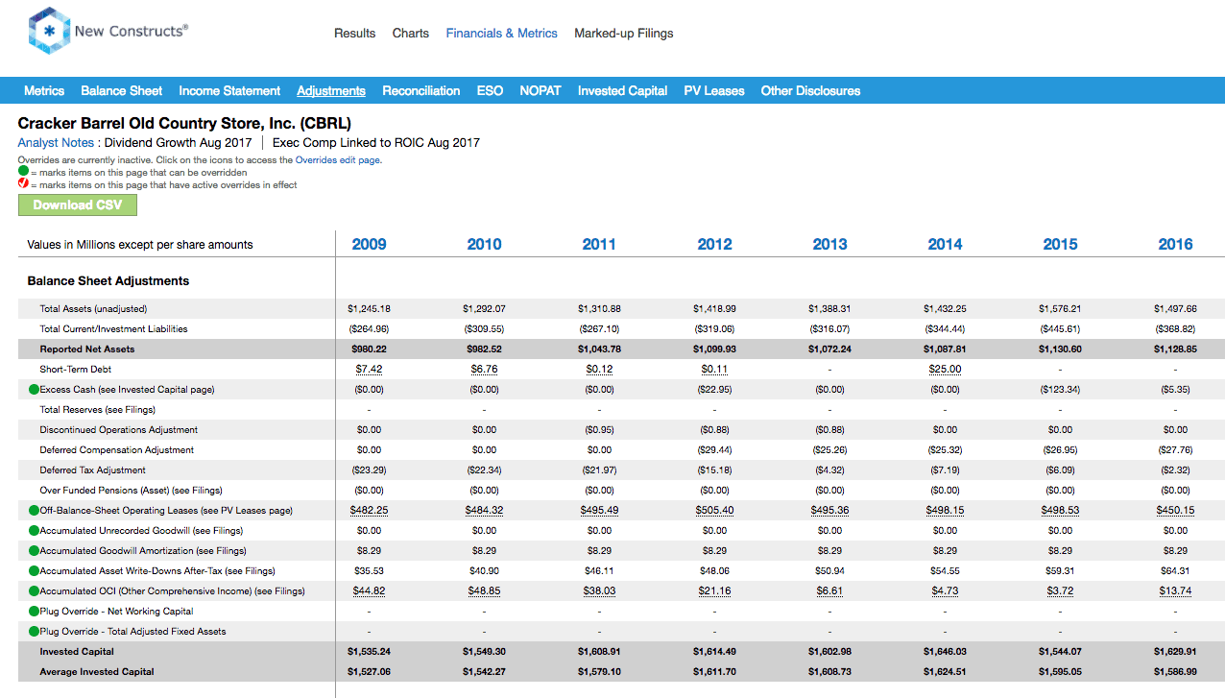
Task: Select the 2015 year heading
Action: pos(1061,244)
